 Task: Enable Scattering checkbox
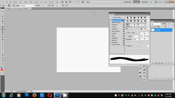[x=111, y=25]
